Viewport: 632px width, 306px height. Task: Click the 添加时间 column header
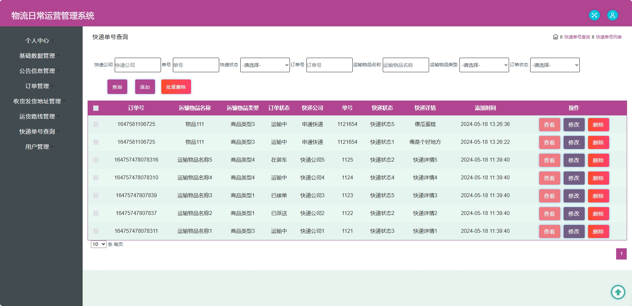[x=485, y=108]
